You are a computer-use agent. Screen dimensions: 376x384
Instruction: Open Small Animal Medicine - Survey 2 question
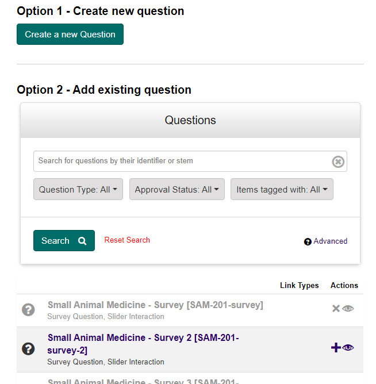pyautogui.click(x=143, y=344)
